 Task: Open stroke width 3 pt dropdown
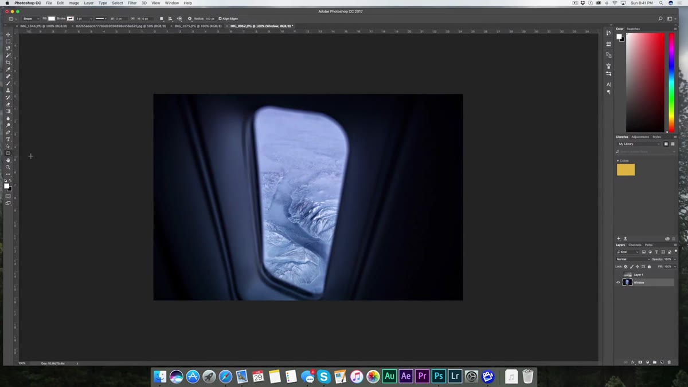click(84, 18)
